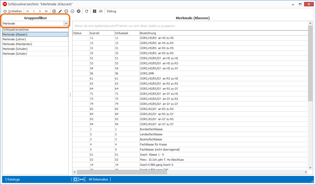Select the row Fachklasse (nicht überregional)

[x=190, y=149]
